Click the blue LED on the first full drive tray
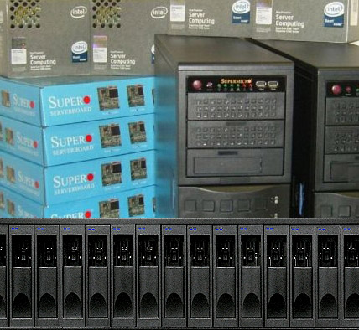The image size is (359, 330). tap(15, 229)
